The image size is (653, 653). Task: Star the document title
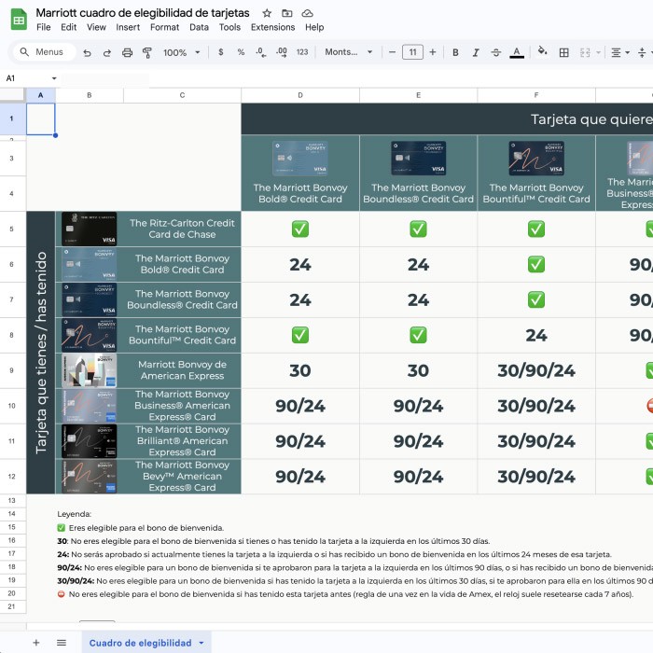point(267,13)
